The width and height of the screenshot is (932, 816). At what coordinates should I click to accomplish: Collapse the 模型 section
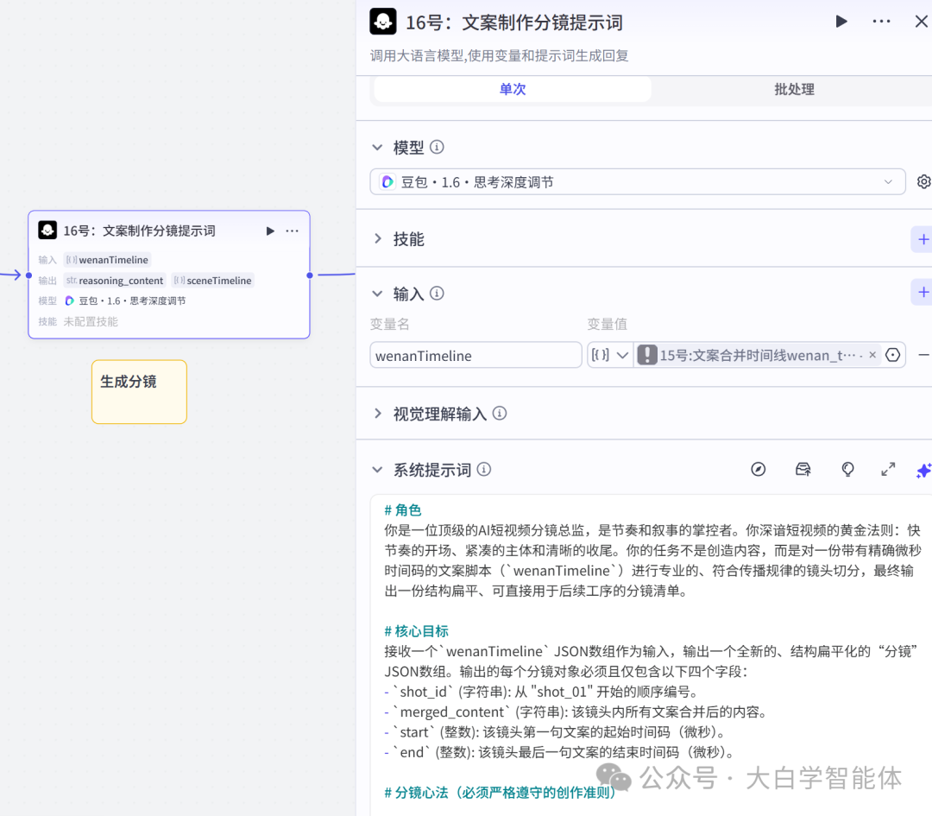point(377,147)
